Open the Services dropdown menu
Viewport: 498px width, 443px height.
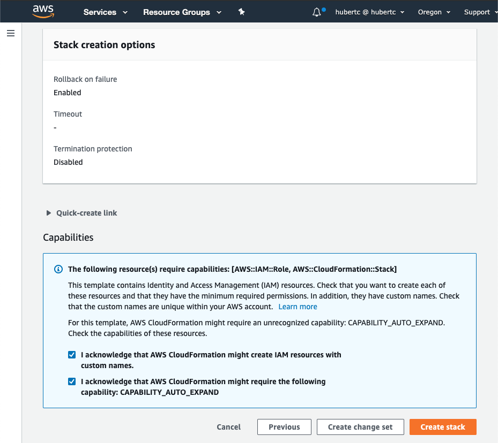pos(106,12)
